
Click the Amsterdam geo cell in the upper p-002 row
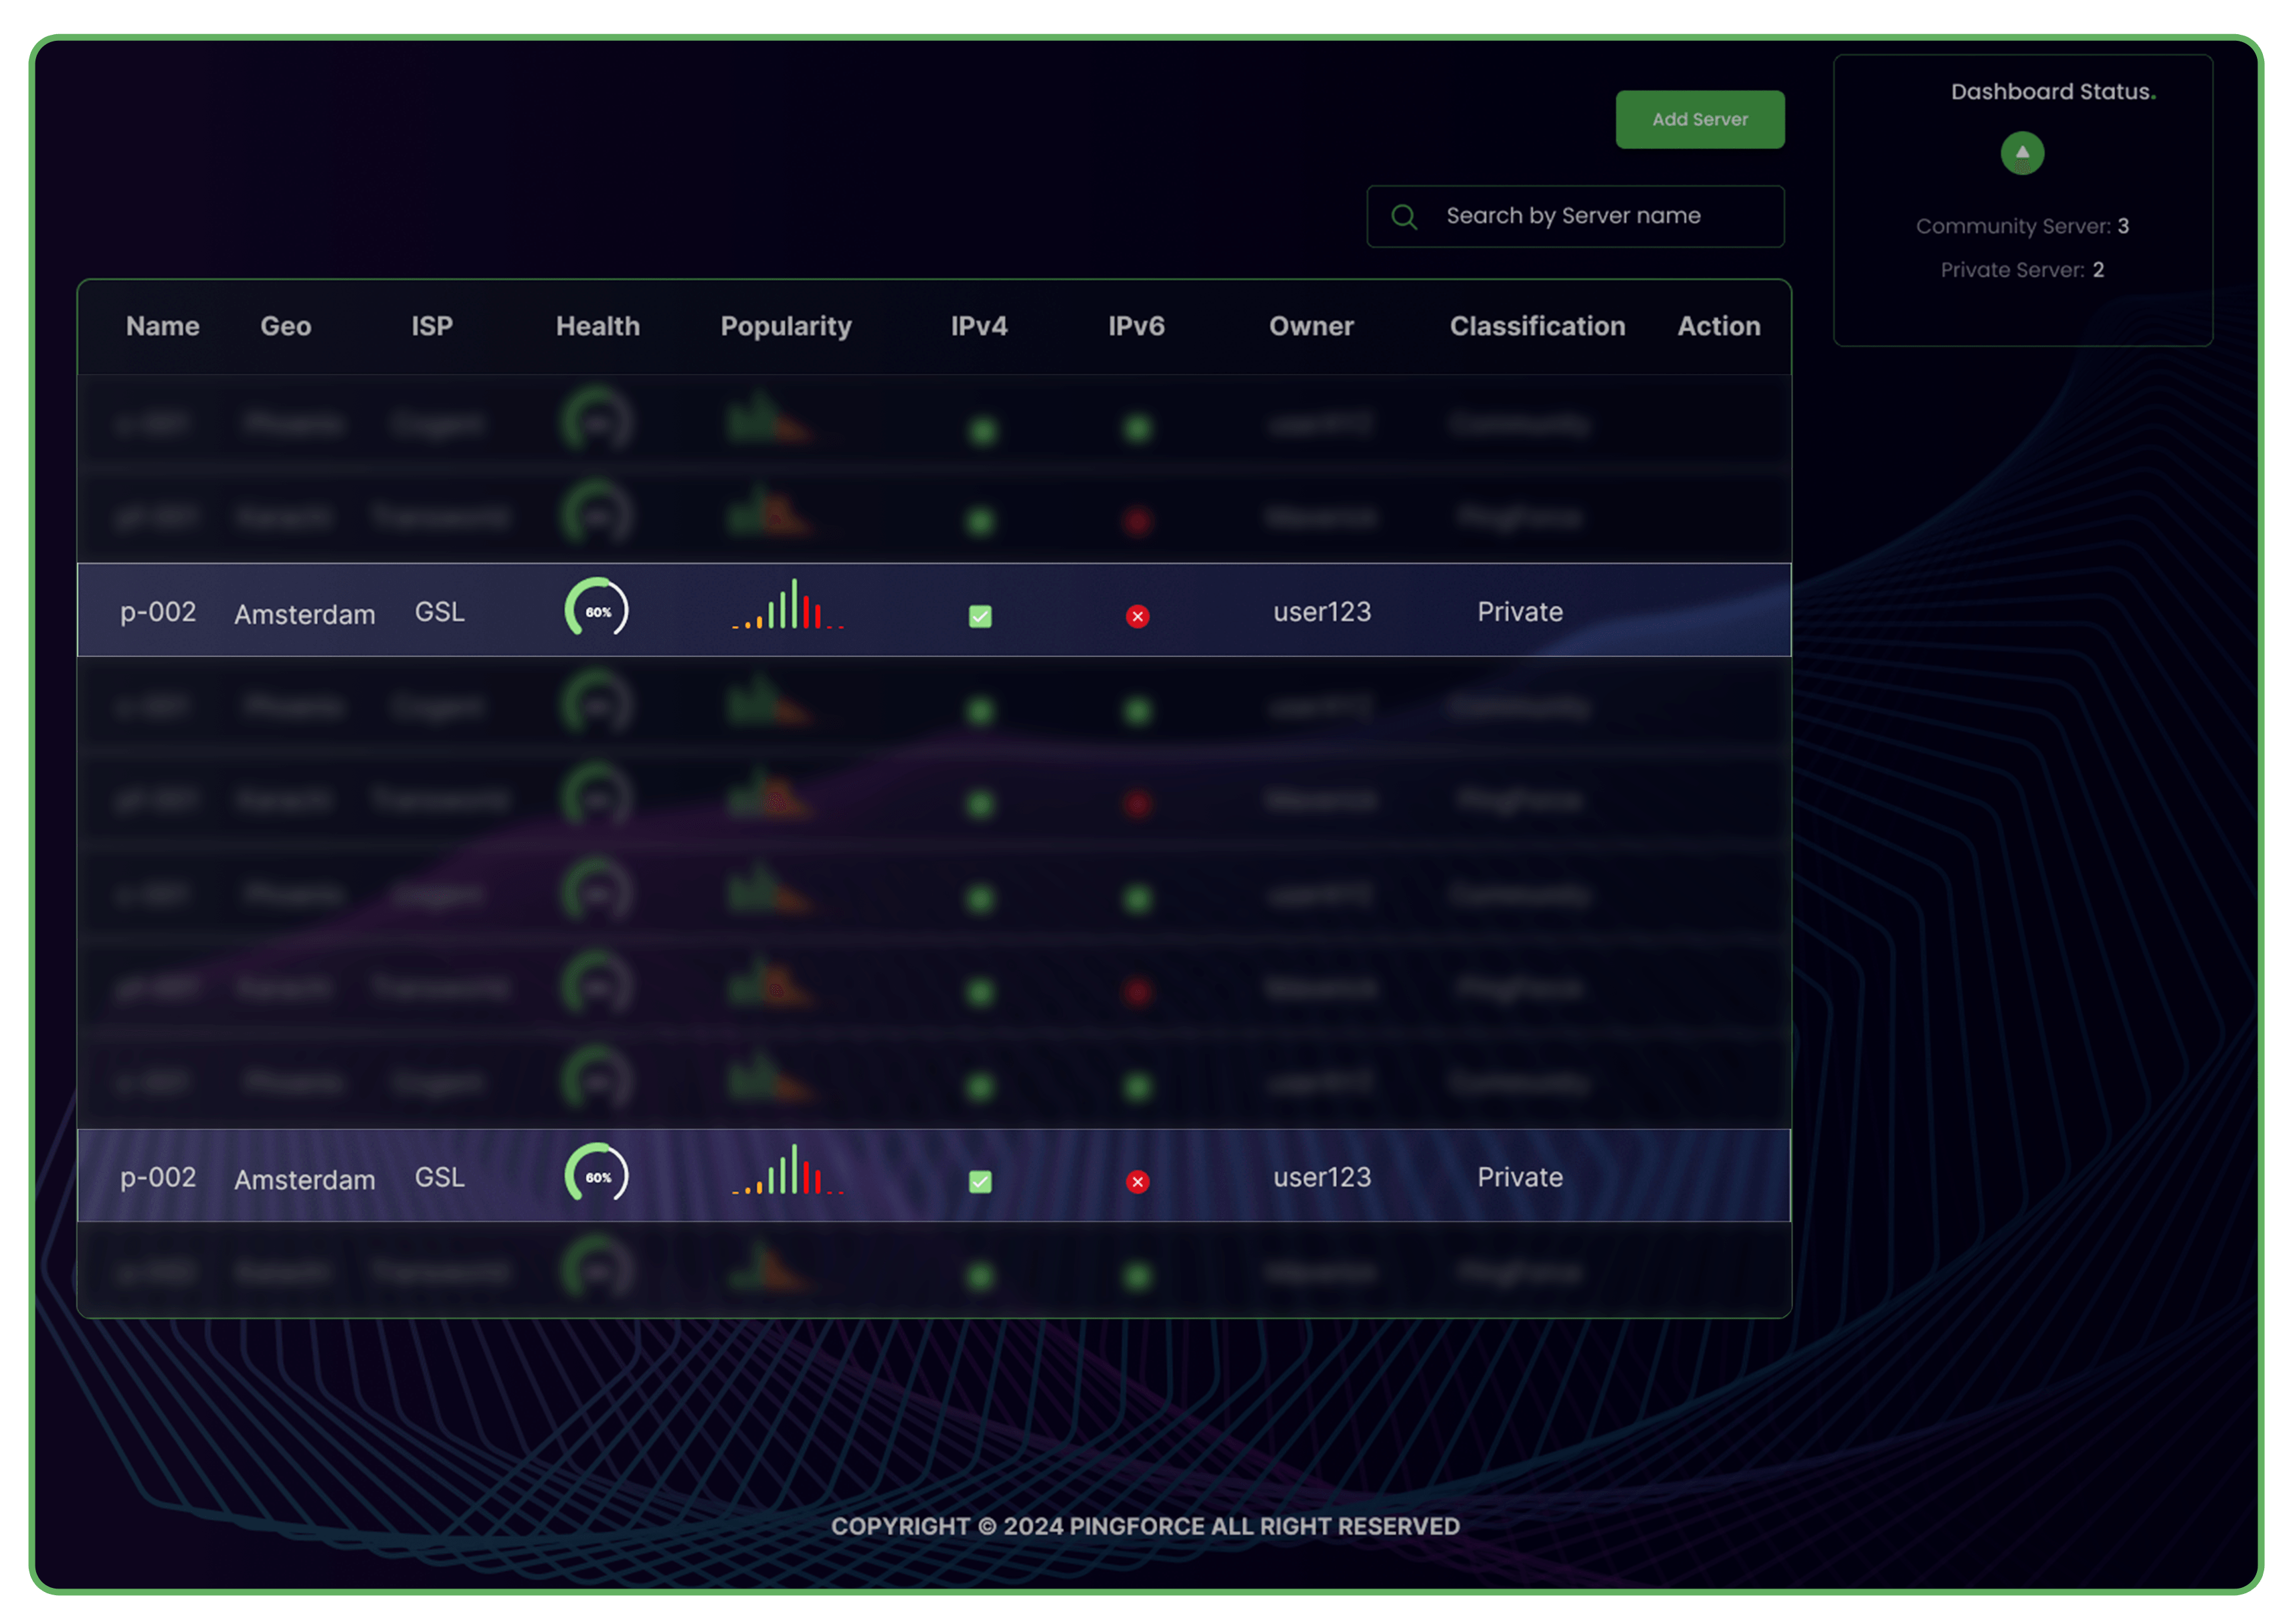[304, 614]
